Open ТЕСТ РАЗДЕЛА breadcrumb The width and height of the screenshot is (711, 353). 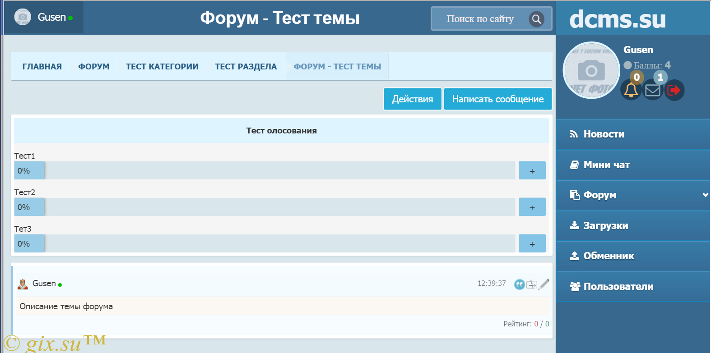246,67
